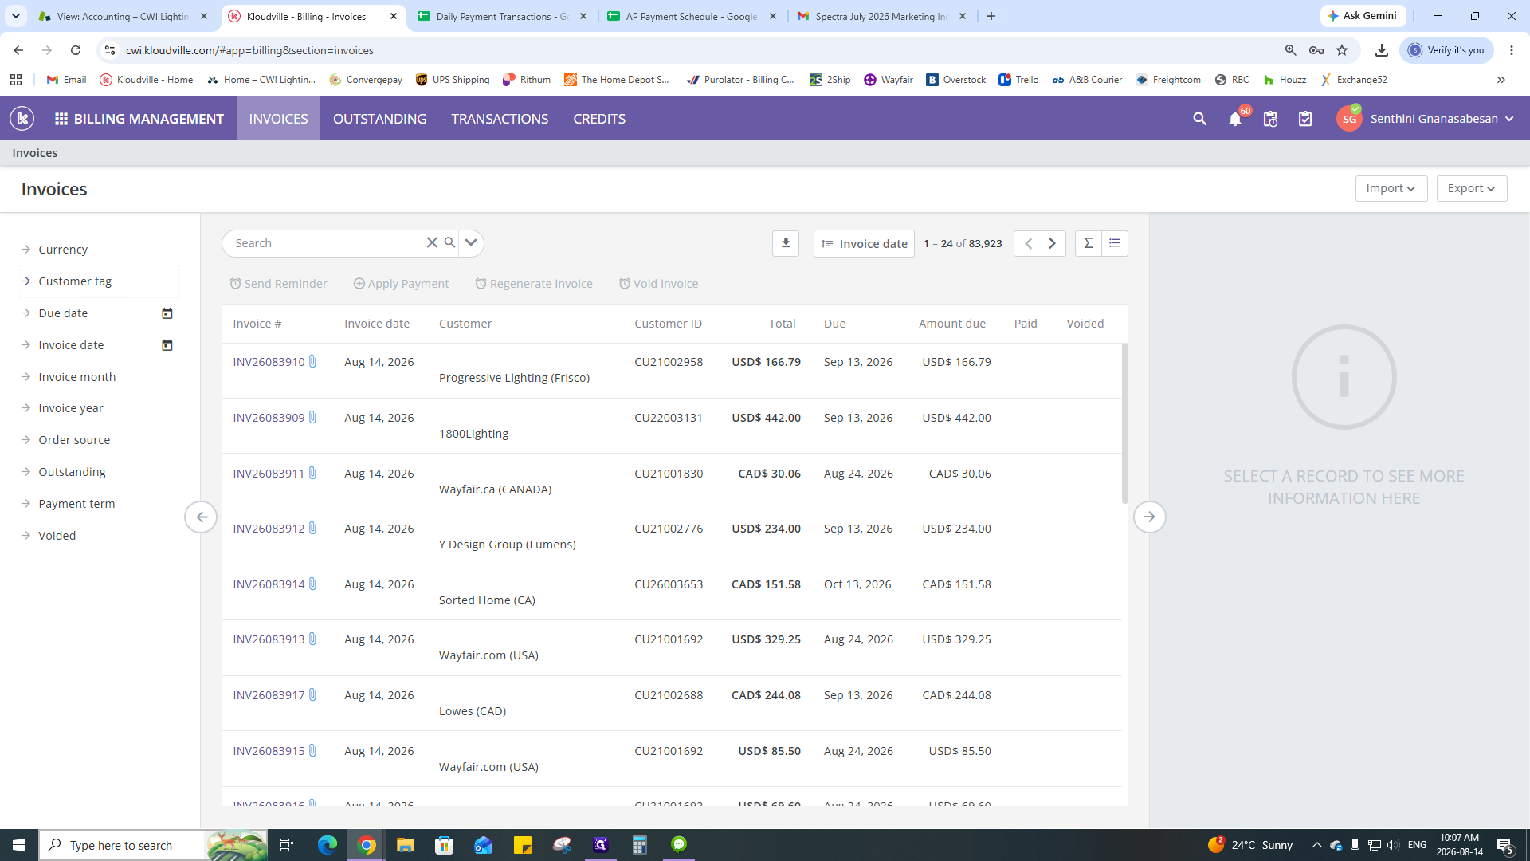
Task: Open invoice INV26083909
Action: [269, 418]
